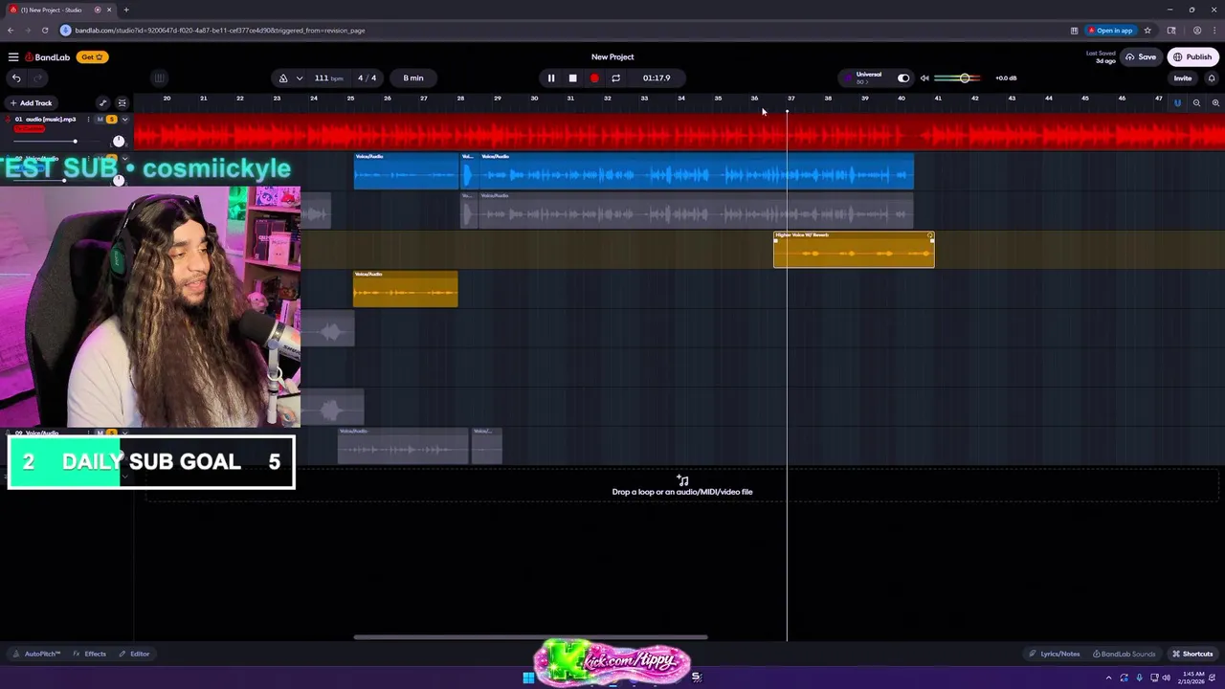Mute the 01 audio [music].mp3 track
The width and height of the screenshot is (1225, 689).
[100, 120]
